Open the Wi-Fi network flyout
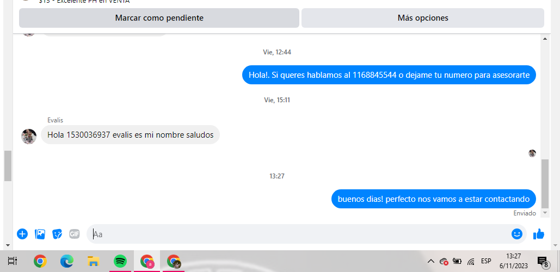Screen dimensions: 560x272 pyautogui.click(x=471, y=261)
